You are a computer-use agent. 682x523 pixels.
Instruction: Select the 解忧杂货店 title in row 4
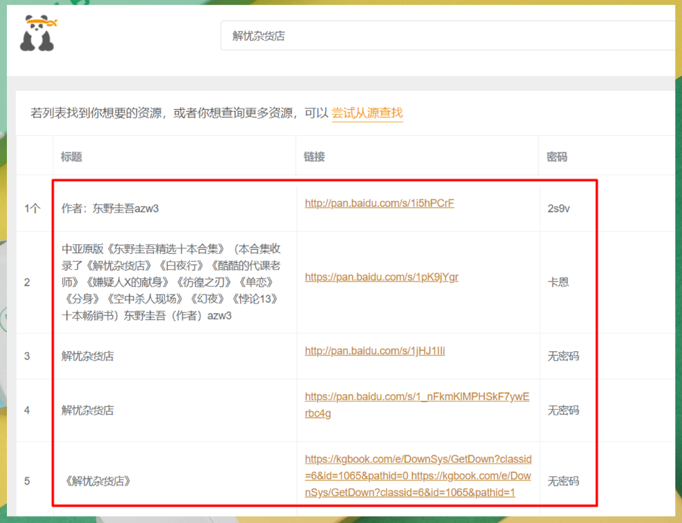[x=88, y=410]
